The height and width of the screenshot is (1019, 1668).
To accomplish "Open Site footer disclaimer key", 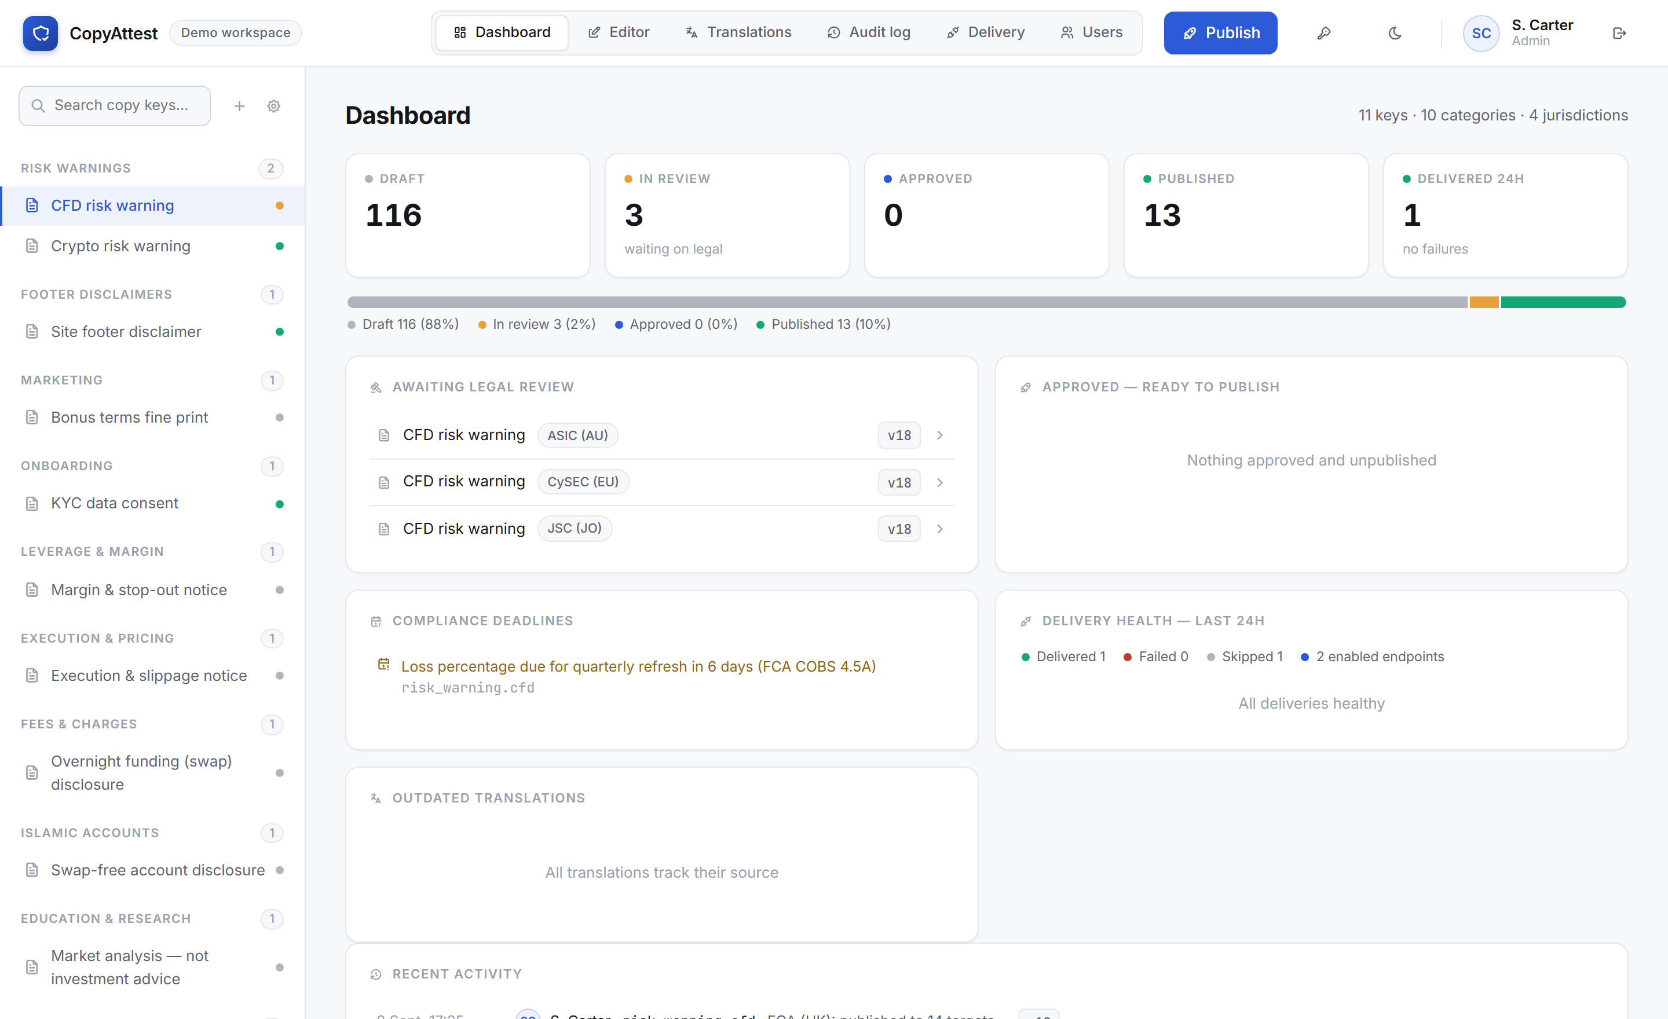I will (153, 332).
